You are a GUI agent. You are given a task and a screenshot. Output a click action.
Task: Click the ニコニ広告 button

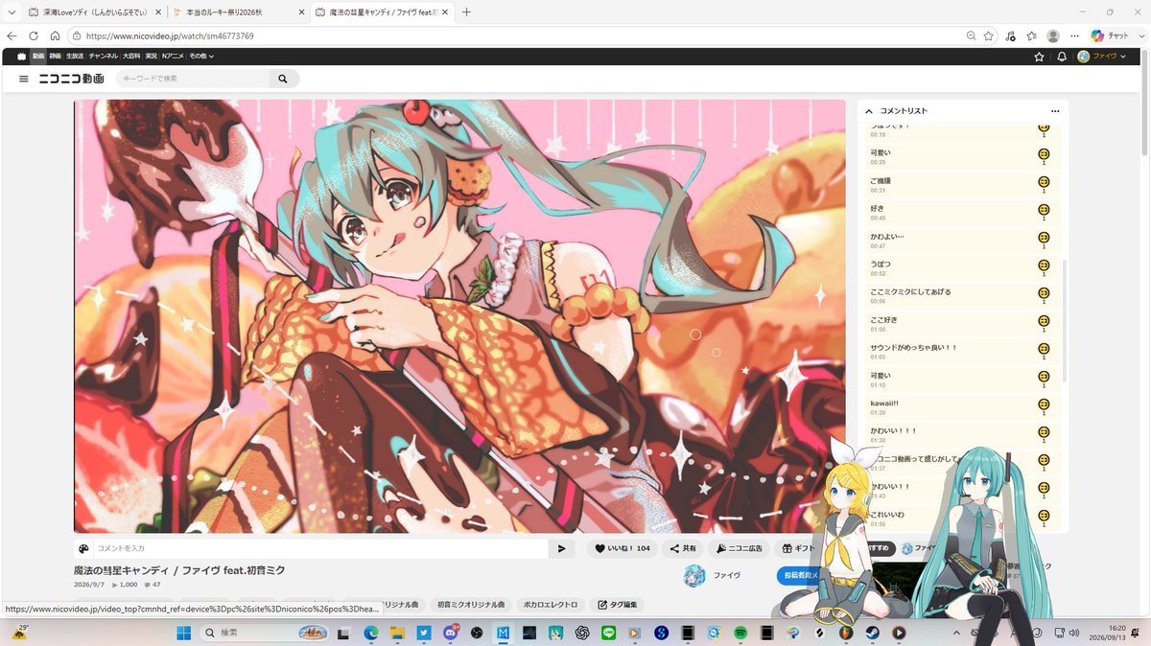(740, 548)
